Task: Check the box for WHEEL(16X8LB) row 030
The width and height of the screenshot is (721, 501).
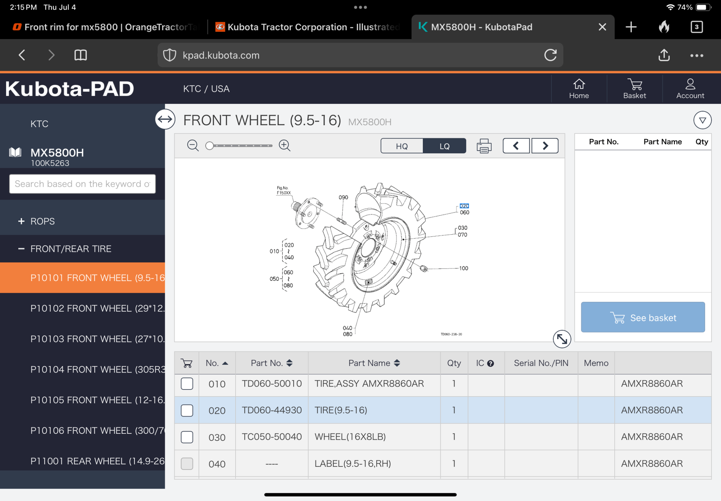Action: click(x=187, y=437)
